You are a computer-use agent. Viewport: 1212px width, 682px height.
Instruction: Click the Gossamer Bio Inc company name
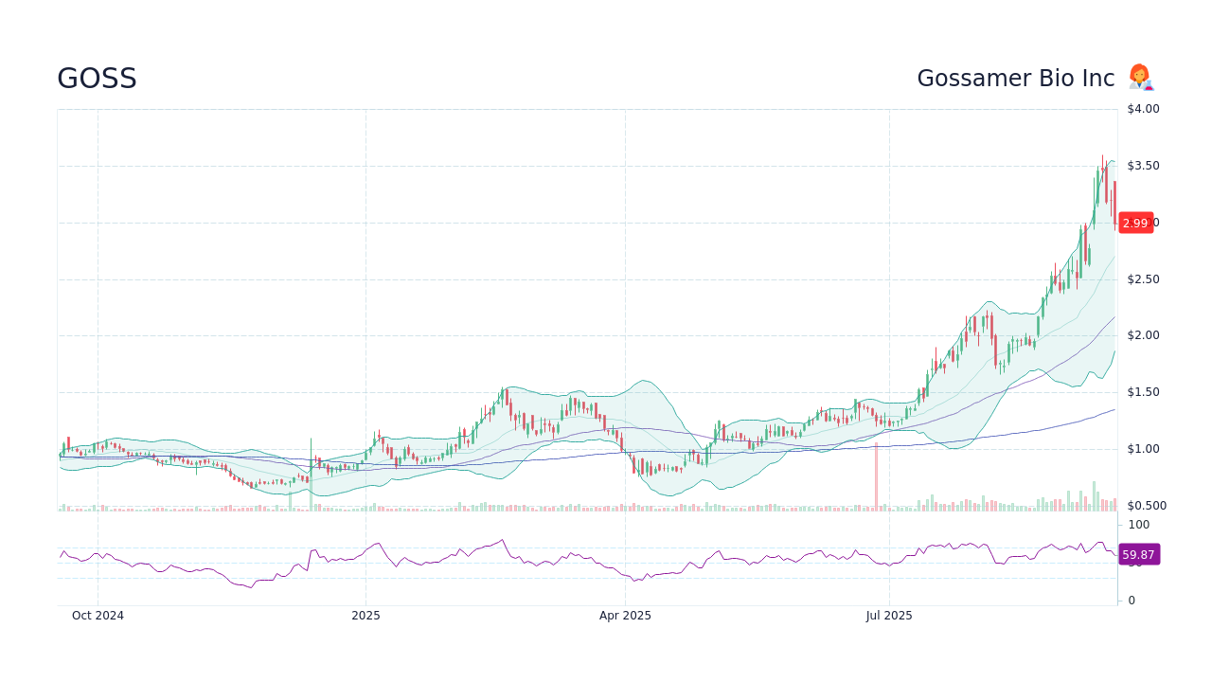(x=1015, y=78)
